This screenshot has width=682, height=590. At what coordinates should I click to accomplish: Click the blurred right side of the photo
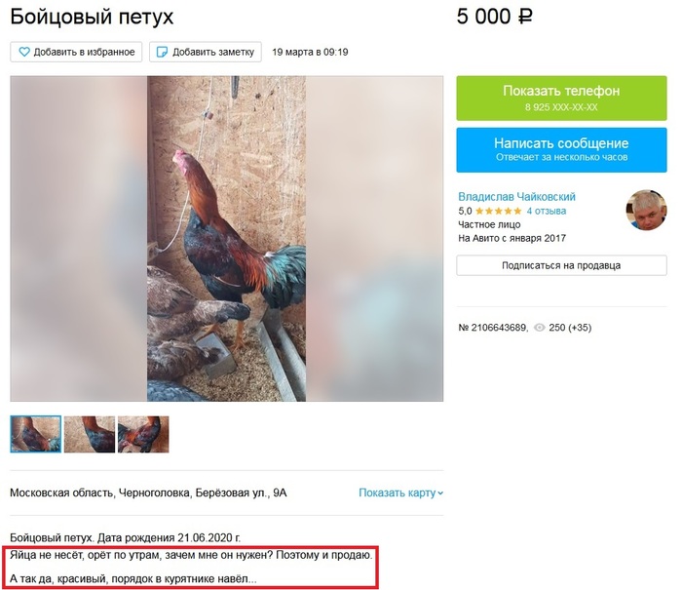click(x=374, y=239)
